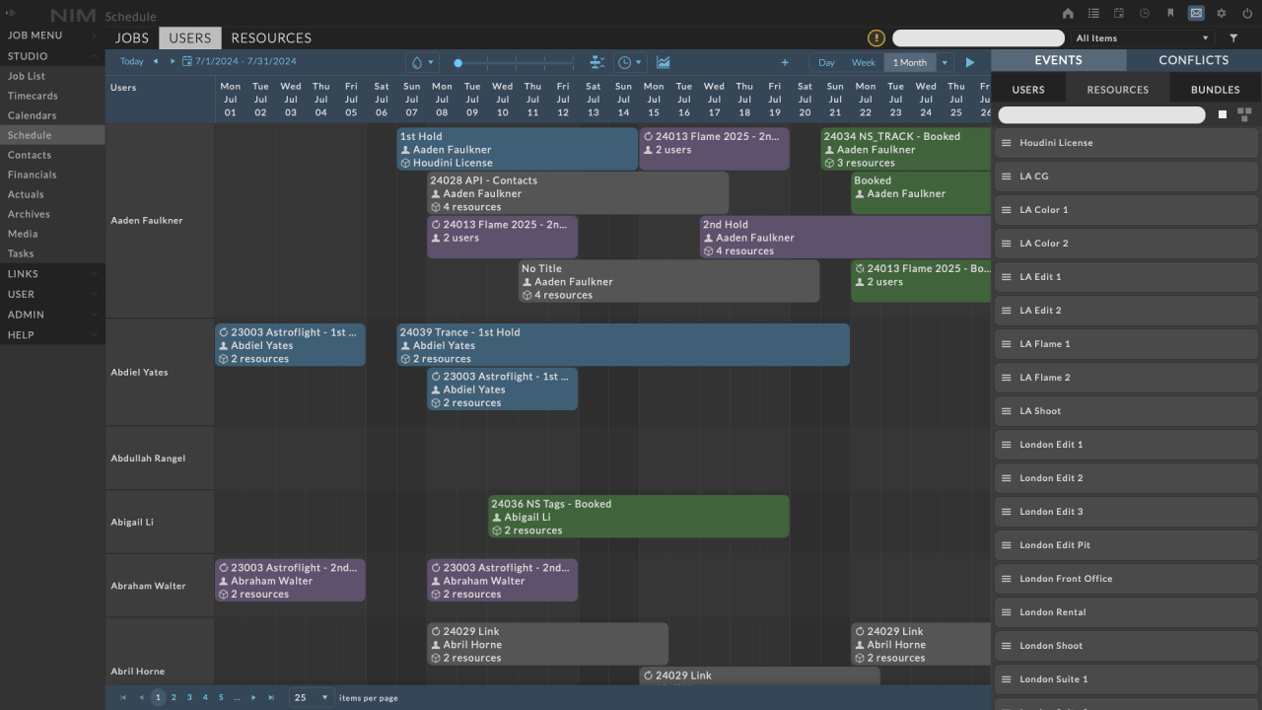This screenshot has height=710, width=1262.
Task: Open the items per page dropdown
Action: point(311,698)
